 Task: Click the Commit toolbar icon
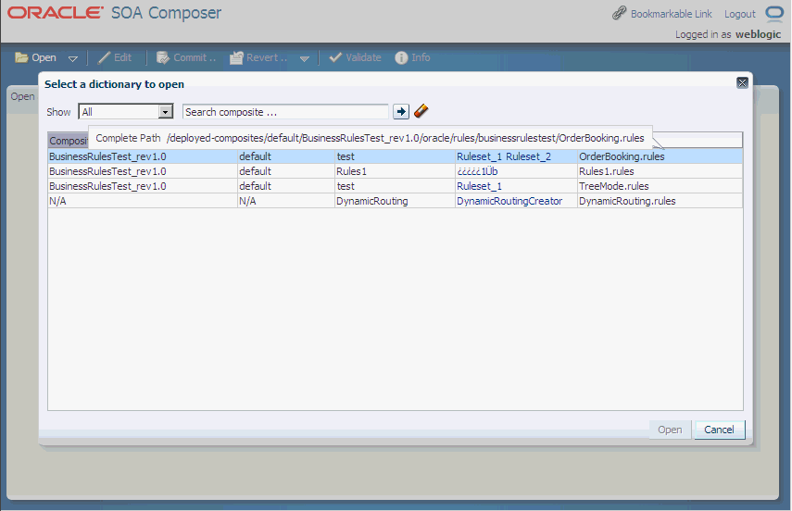163,57
